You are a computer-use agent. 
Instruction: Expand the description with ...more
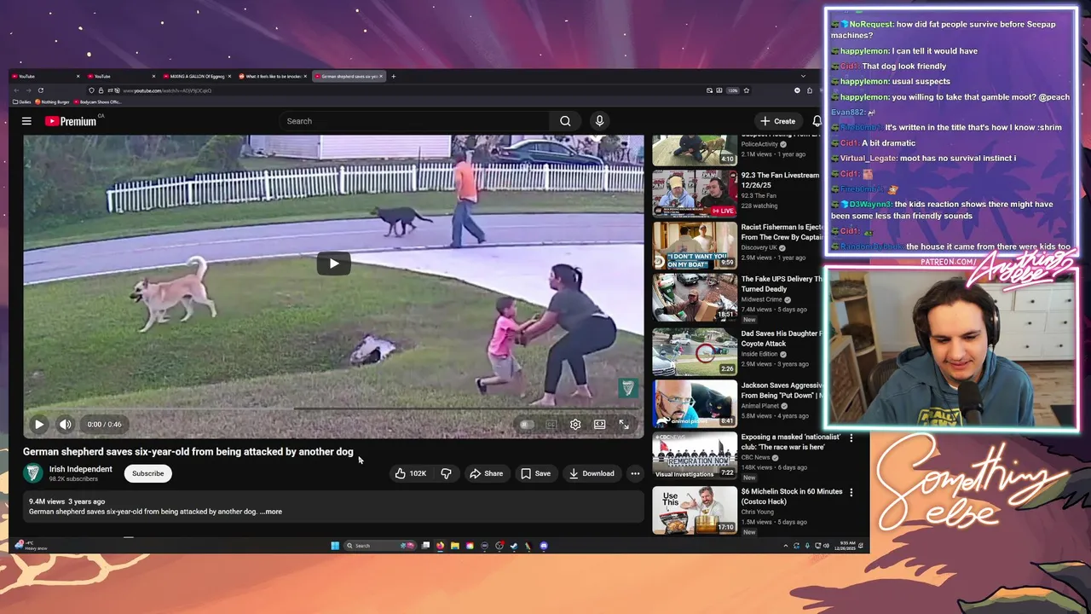pyautogui.click(x=271, y=512)
